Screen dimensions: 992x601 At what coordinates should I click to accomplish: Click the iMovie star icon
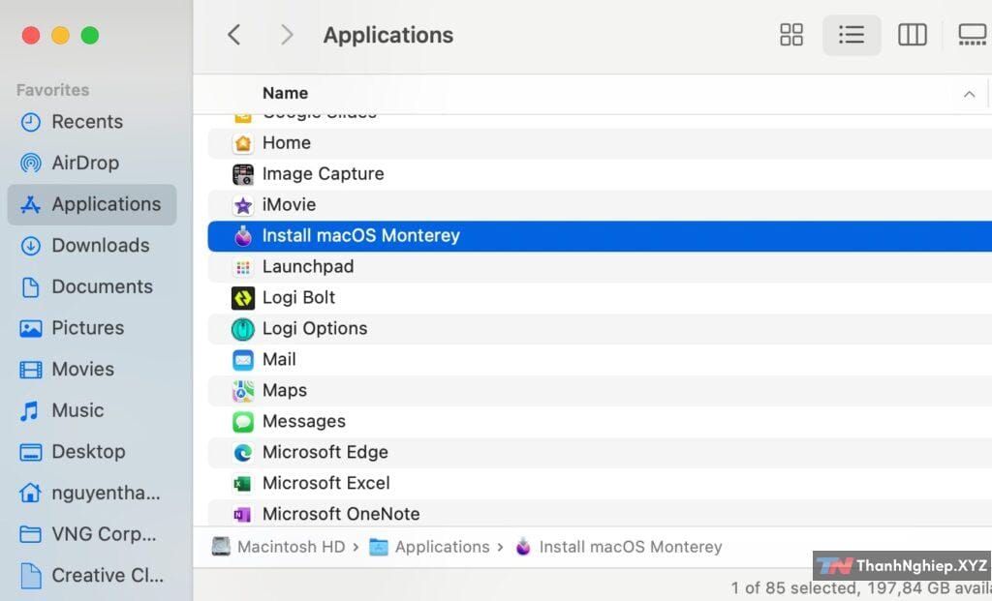tap(243, 205)
